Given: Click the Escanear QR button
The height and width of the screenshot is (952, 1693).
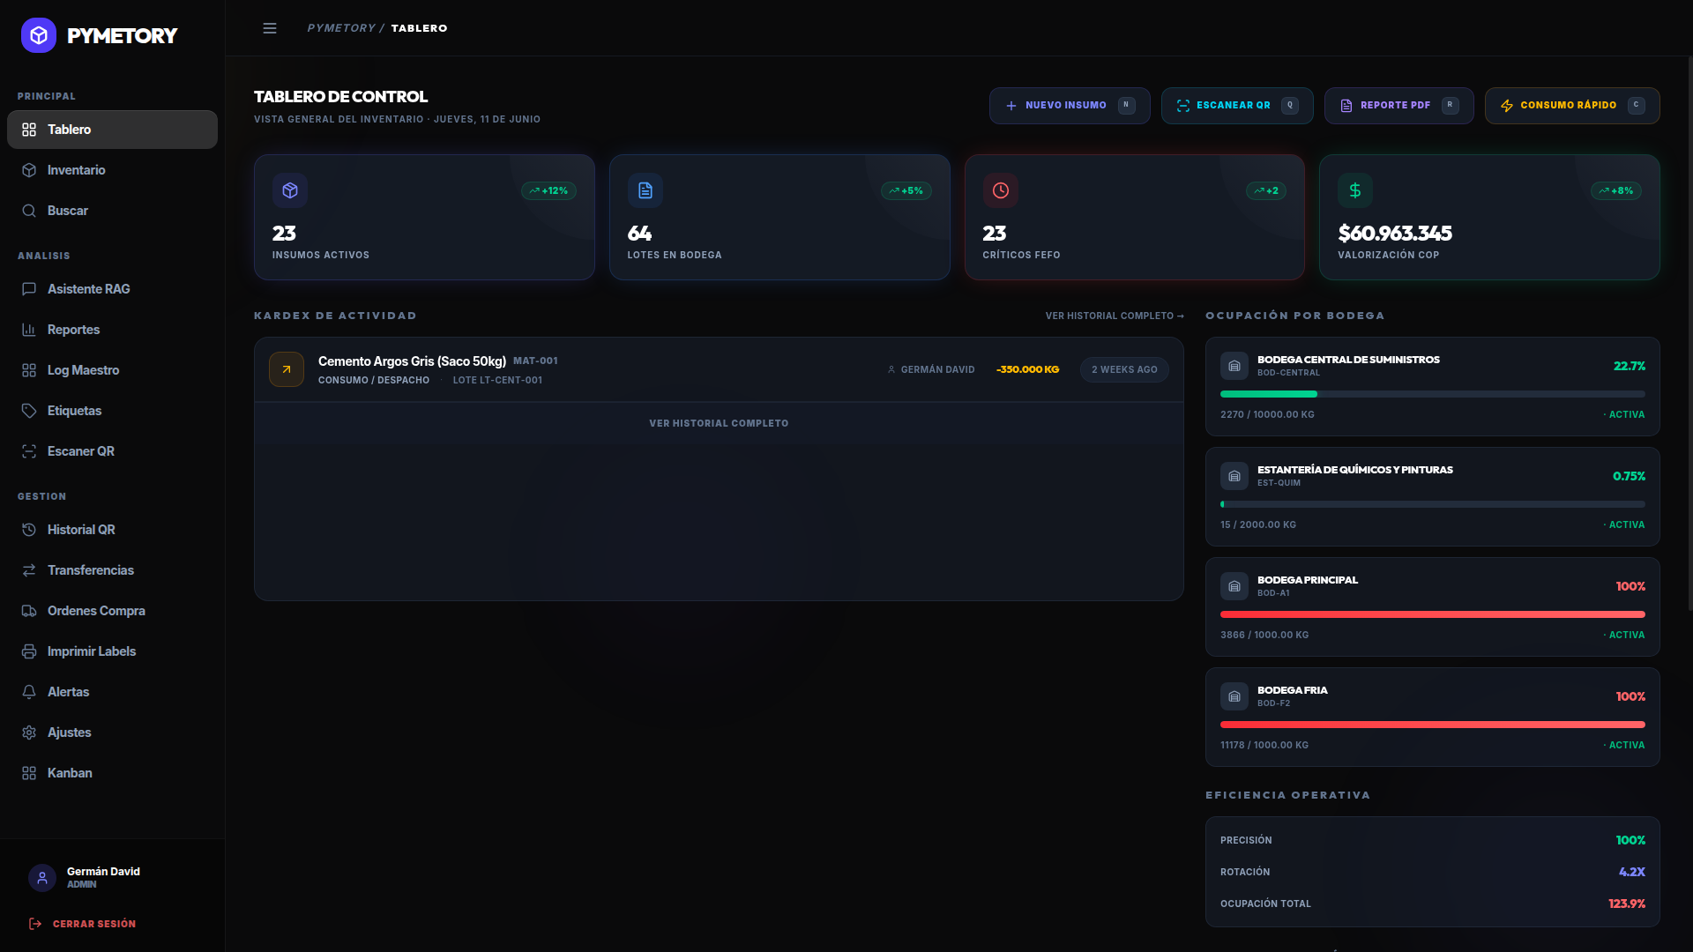Looking at the screenshot, I should click(1237, 106).
